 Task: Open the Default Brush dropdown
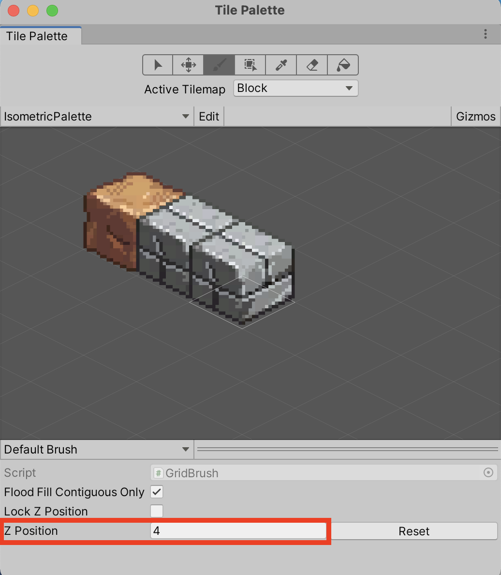97,449
